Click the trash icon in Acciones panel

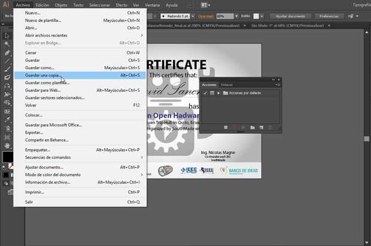click(270, 128)
